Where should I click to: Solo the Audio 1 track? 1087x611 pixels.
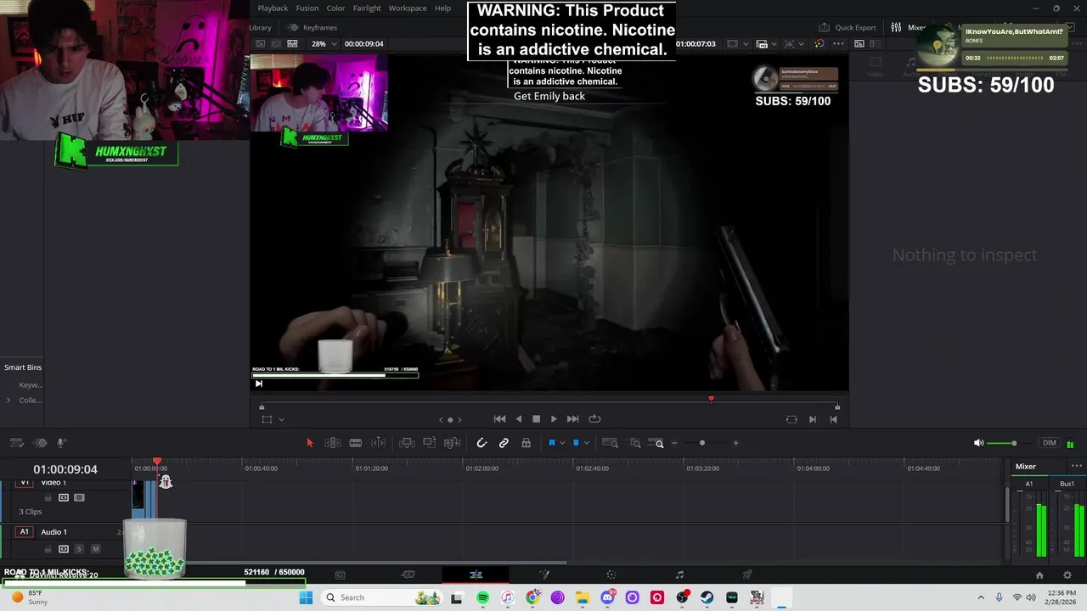pyautogui.click(x=80, y=549)
